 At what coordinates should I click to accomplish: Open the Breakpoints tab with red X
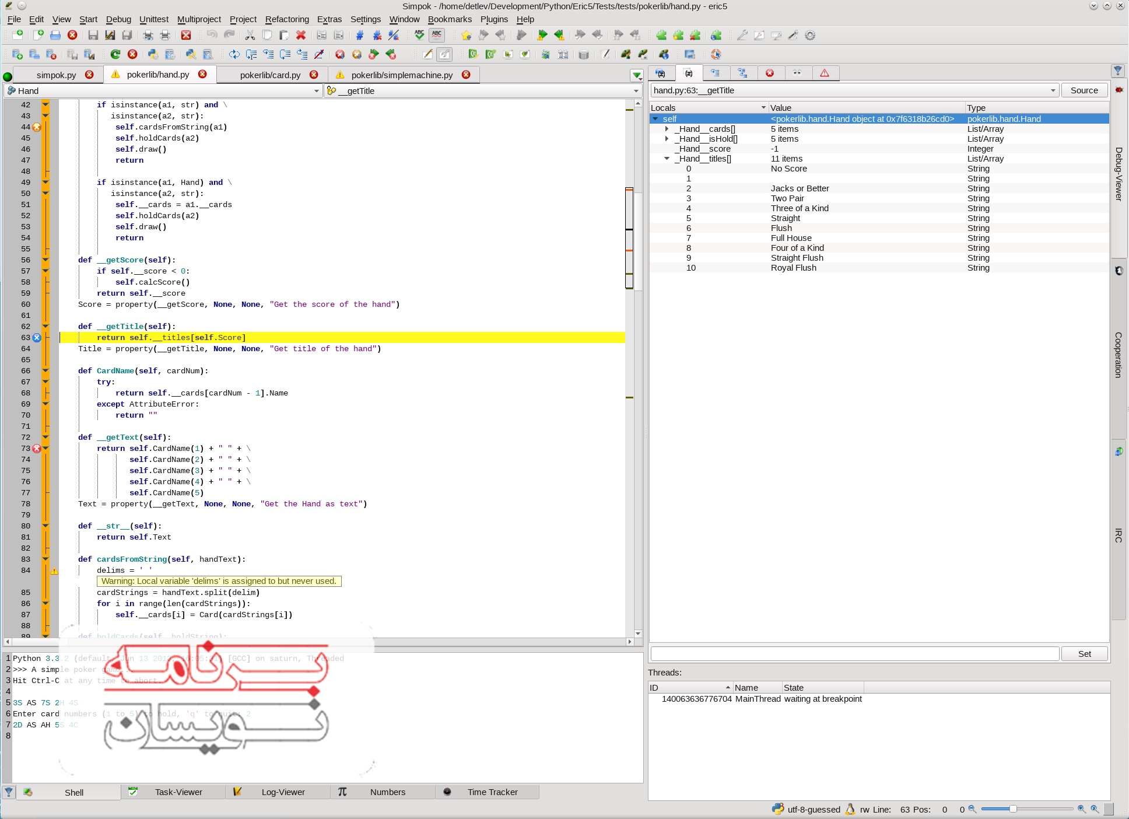pyautogui.click(x=770, y=73)
